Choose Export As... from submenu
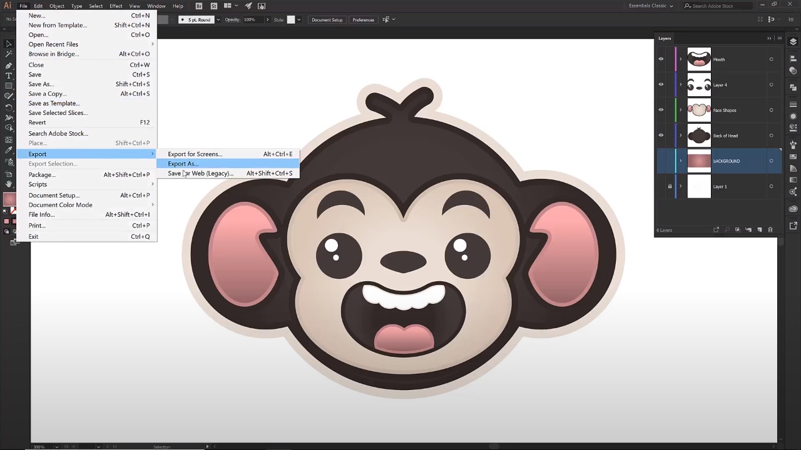The image size is (801, 450). (228, 164)
